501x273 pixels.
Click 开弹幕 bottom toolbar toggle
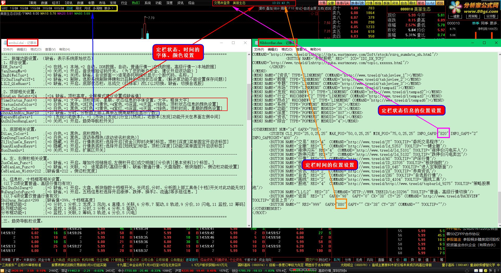click(6, 260)
